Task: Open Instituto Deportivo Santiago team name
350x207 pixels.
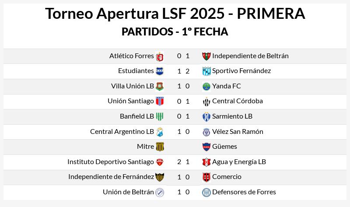Action: pos(111,161)
